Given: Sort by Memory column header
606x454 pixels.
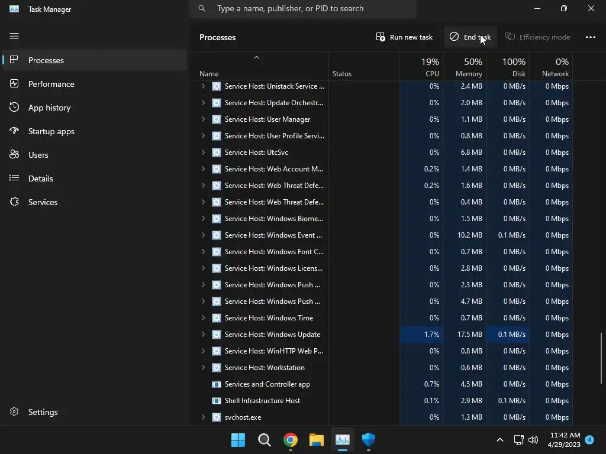Looking at the screenshot, I should click(465, 67).
